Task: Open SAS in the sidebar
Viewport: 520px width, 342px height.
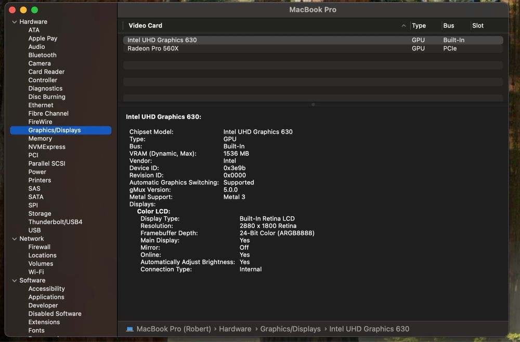Action: click(x=34, y=188)
